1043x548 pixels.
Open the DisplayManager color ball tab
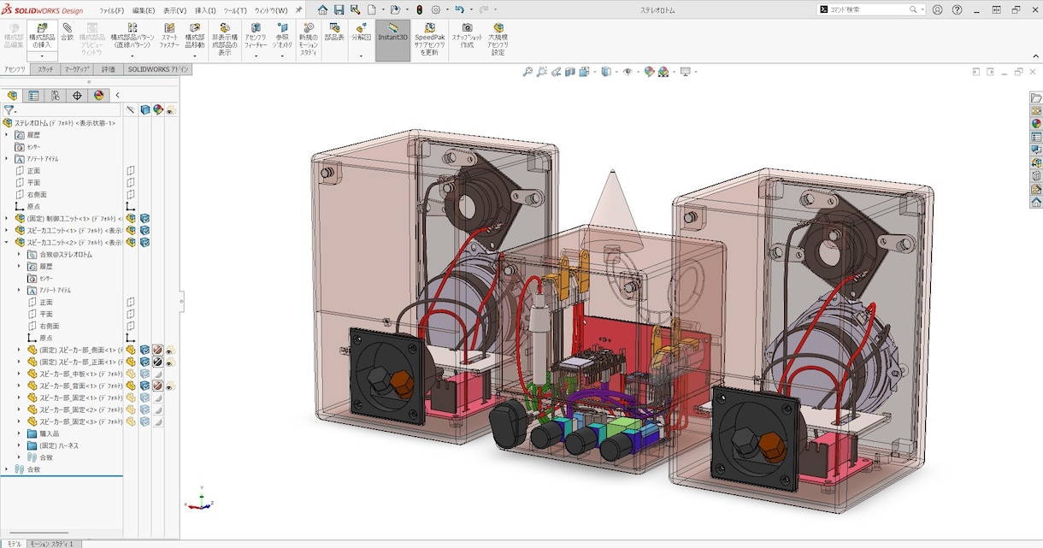[99, 95]
